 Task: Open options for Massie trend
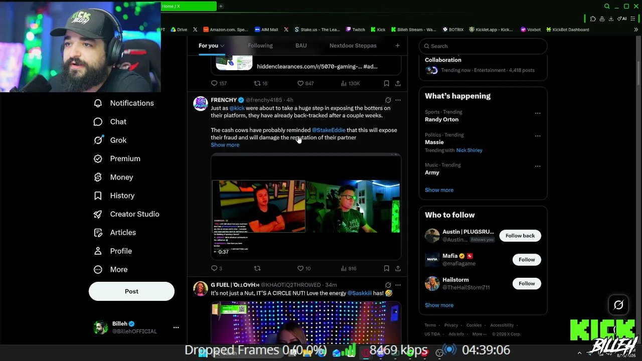[538, 136]
